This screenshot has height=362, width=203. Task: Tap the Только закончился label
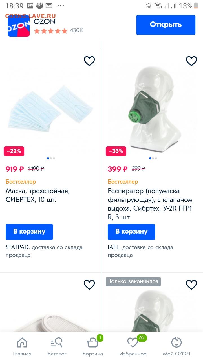tap(133, 281)
